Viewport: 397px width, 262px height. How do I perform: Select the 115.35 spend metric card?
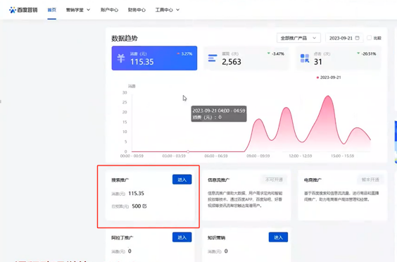[x=154, y=58]
